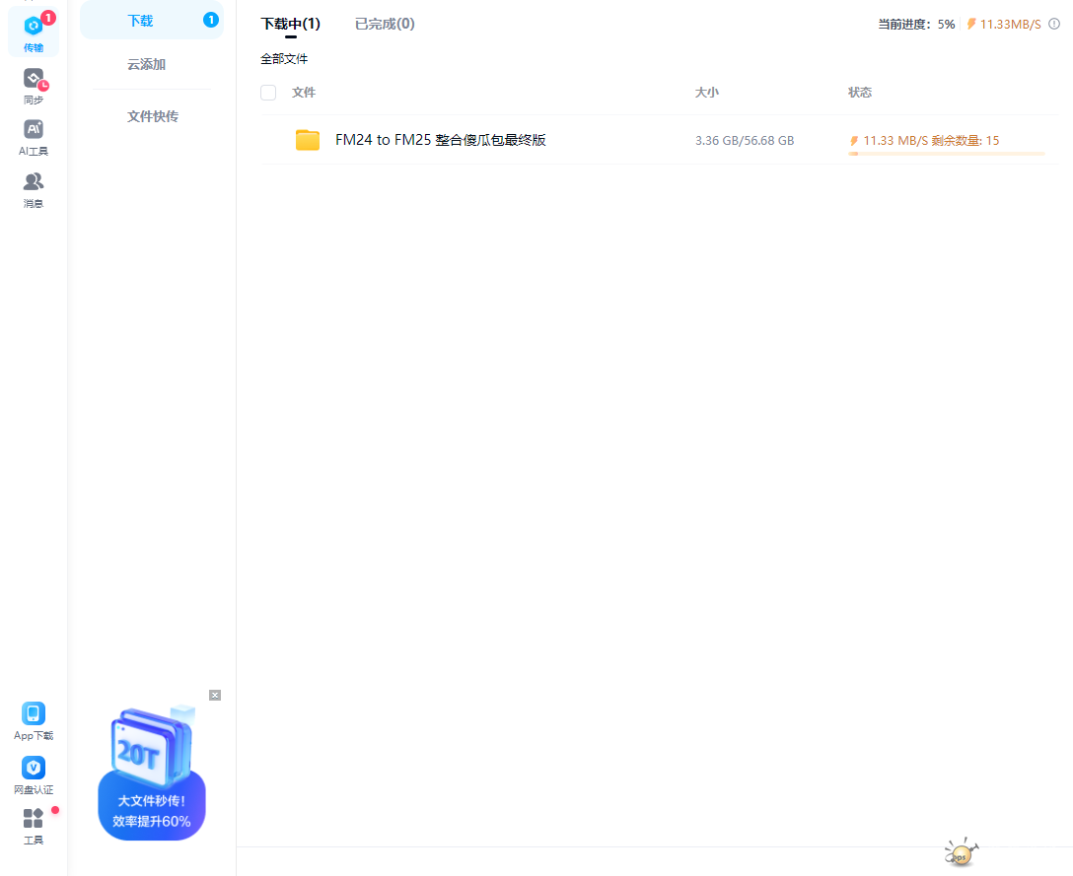Stay on the 下载中(1) tab
The width and height of the screenshot is (1073, 876).
coord(288,23)
